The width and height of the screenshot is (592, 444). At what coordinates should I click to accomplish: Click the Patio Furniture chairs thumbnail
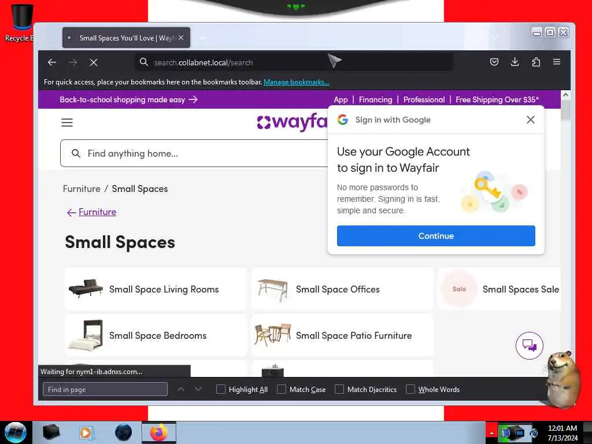click(x=273, y=335)
